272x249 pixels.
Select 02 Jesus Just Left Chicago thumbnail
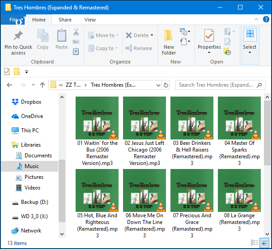click(x=144, y=118)
